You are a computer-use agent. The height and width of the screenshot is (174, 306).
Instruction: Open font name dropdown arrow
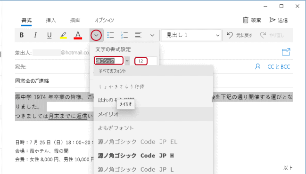[127, 61]
